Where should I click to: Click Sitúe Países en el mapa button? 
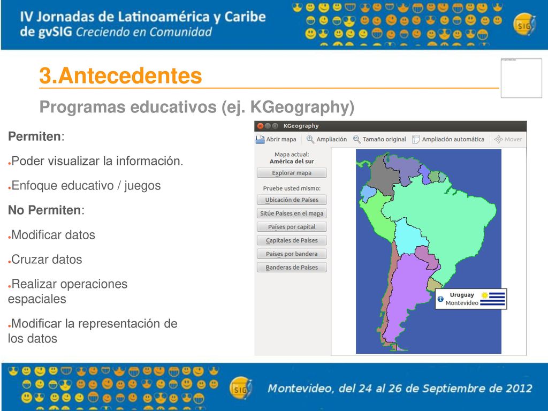pyautogui.click(x=292, y=213)
